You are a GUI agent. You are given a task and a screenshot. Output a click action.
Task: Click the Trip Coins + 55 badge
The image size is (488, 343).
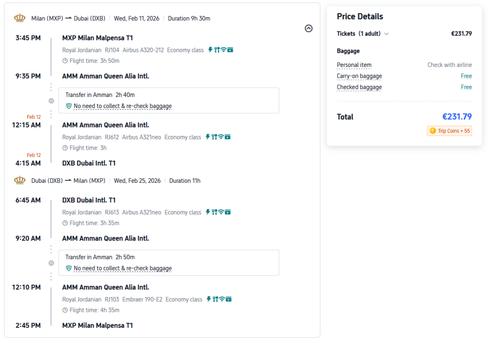click(449, 131)
